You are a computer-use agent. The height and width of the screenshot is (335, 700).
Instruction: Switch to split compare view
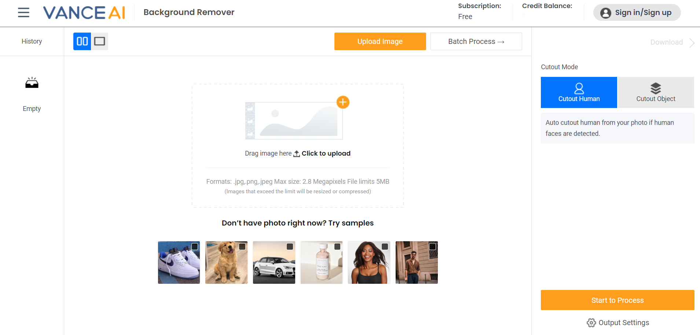pyautogui.click(x=82, y=41)
